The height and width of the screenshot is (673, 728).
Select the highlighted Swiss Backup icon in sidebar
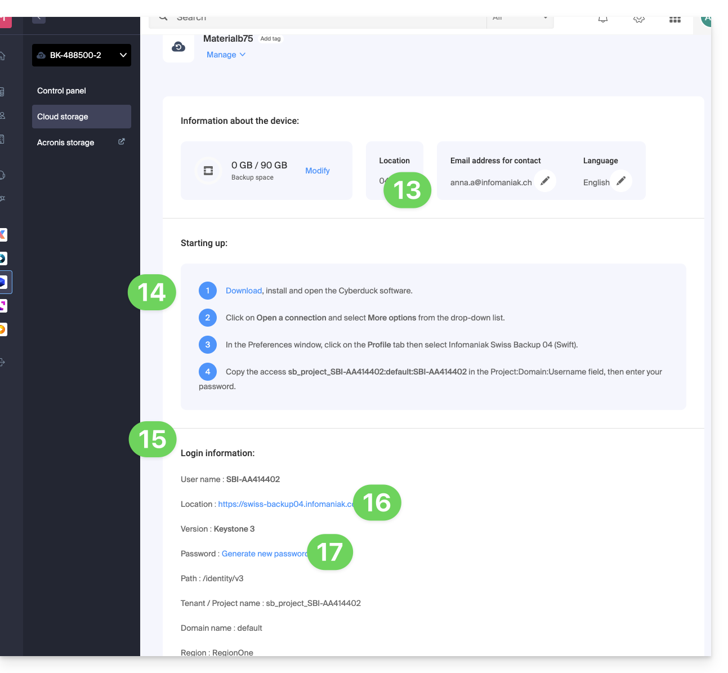(x=3, y=282)
